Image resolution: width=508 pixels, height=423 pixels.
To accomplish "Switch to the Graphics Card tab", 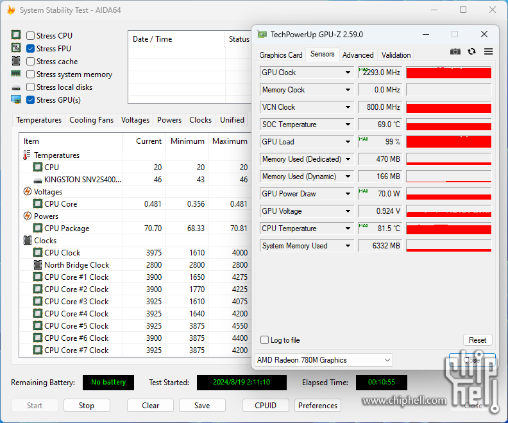I will 280,55.
